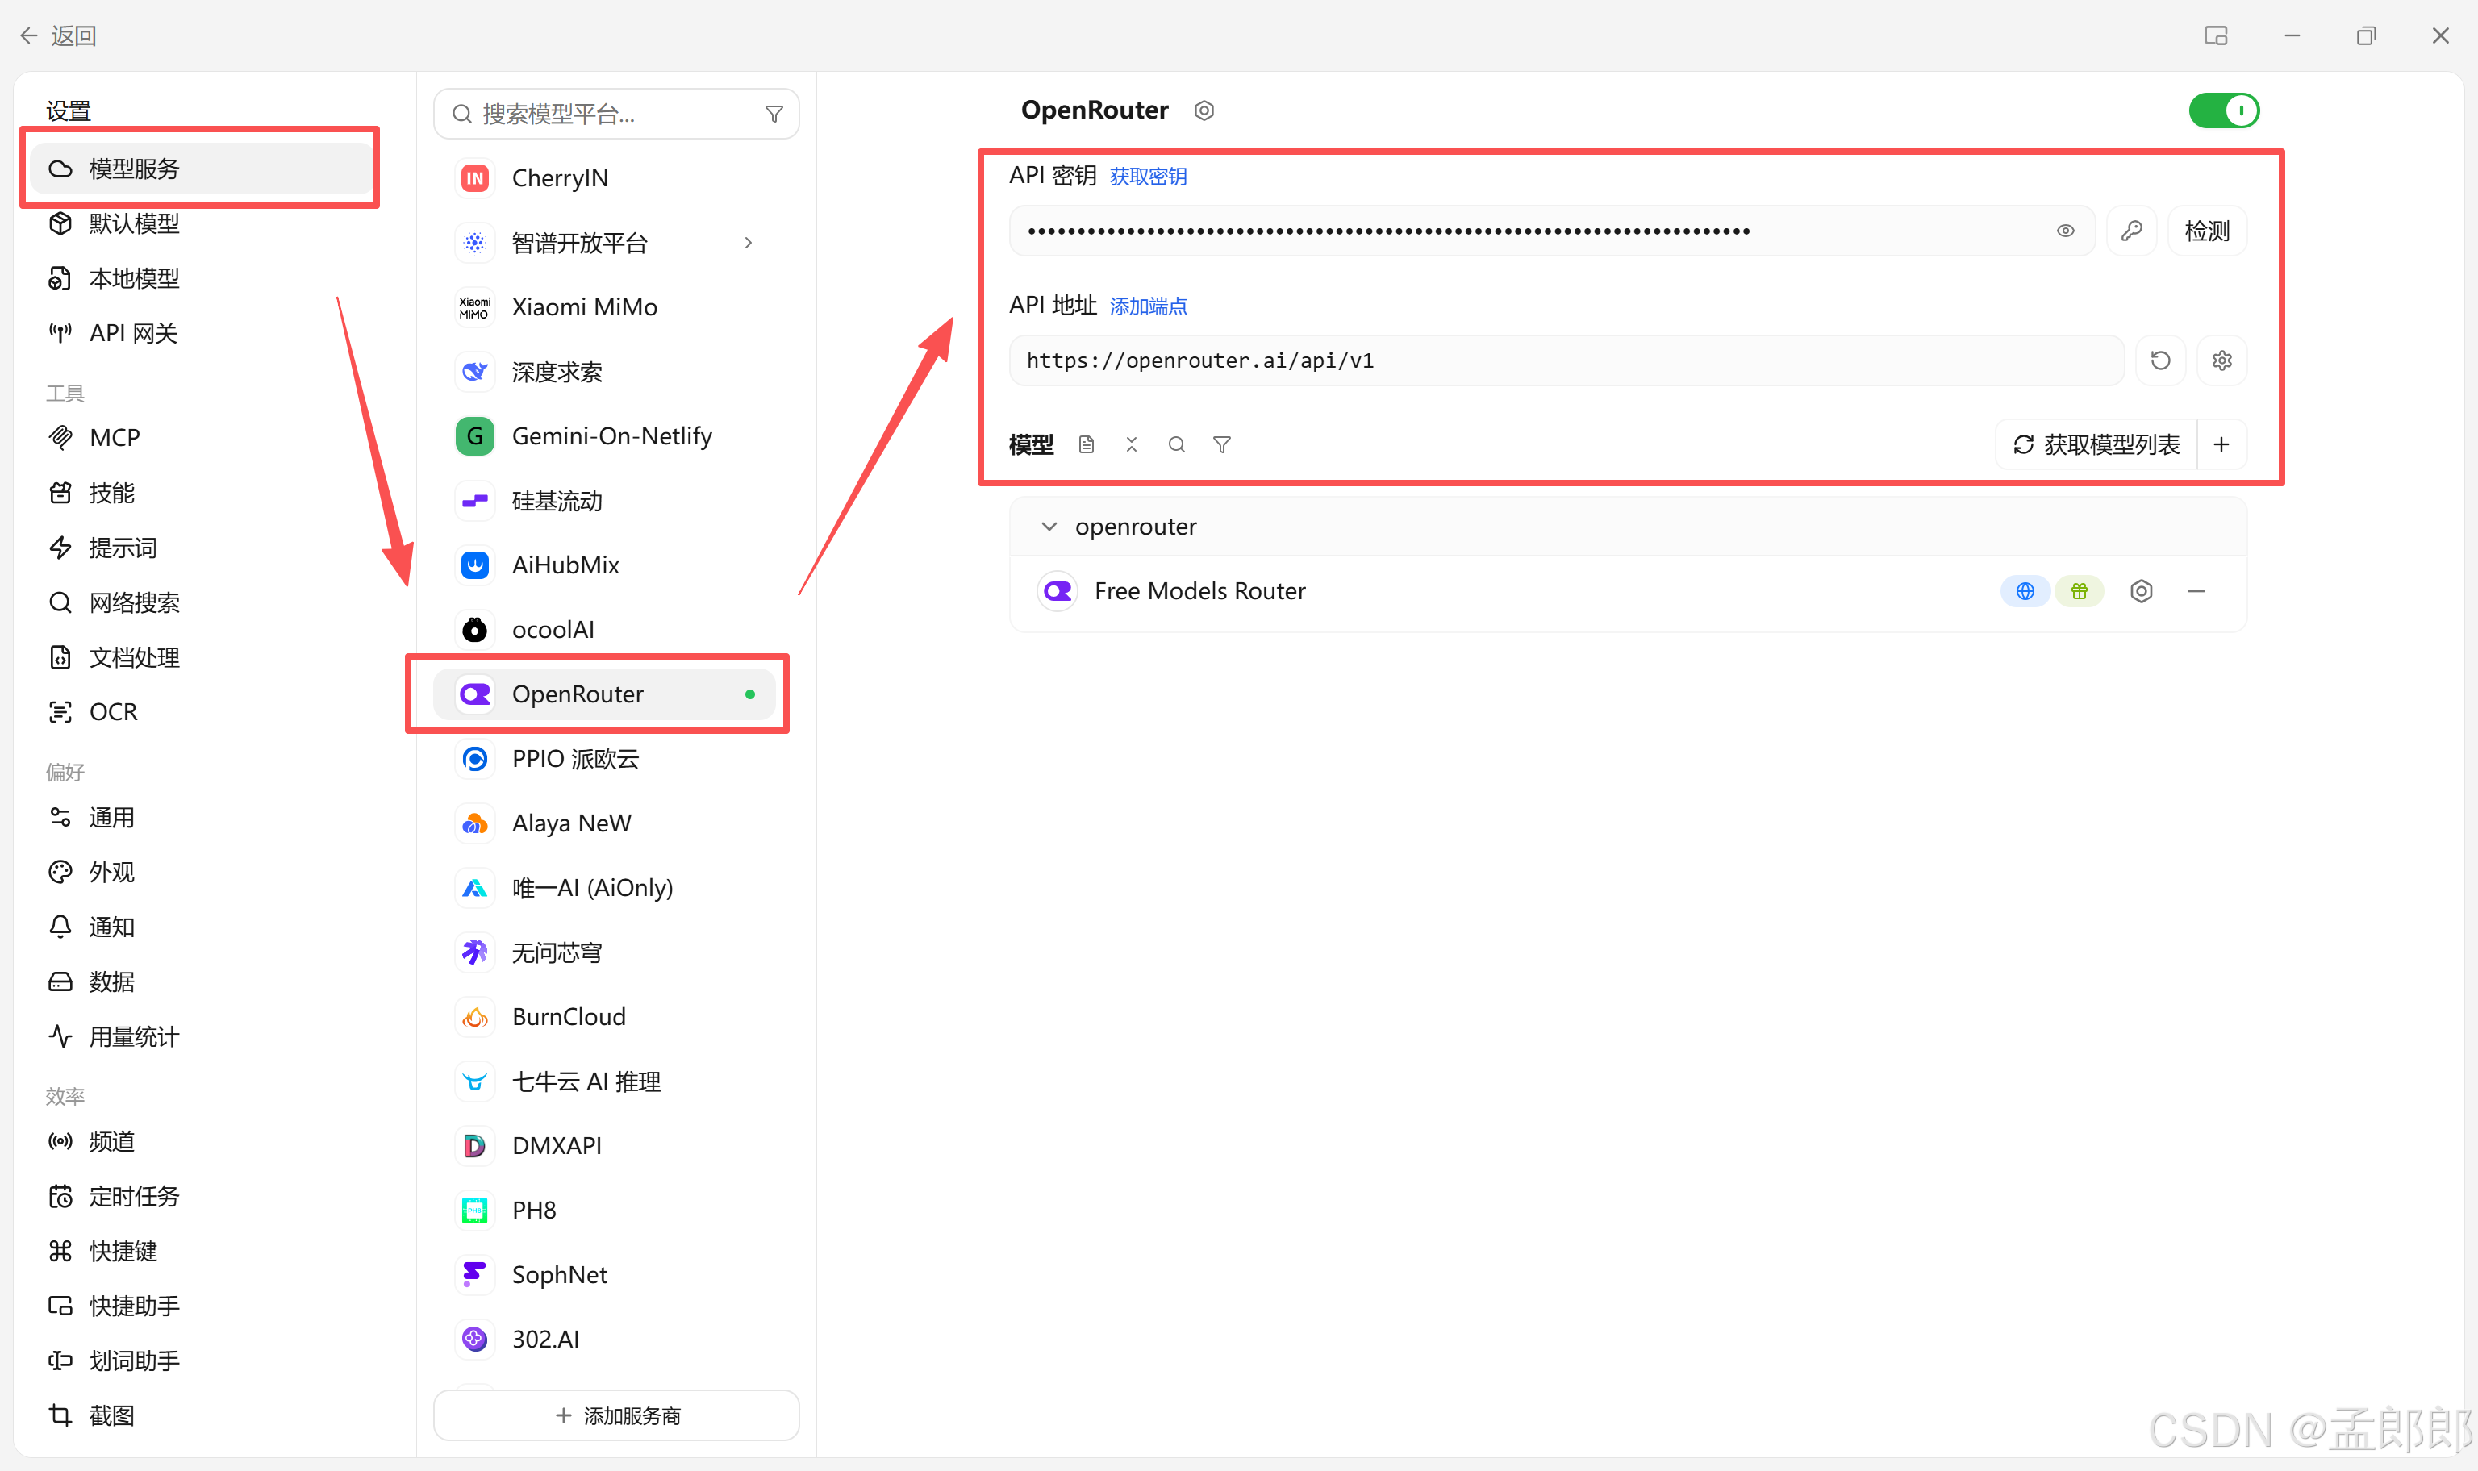Select the OpenRouter provider
Screen dimensions: 2478x1471
pyautogui.click(x=605, y=694)
